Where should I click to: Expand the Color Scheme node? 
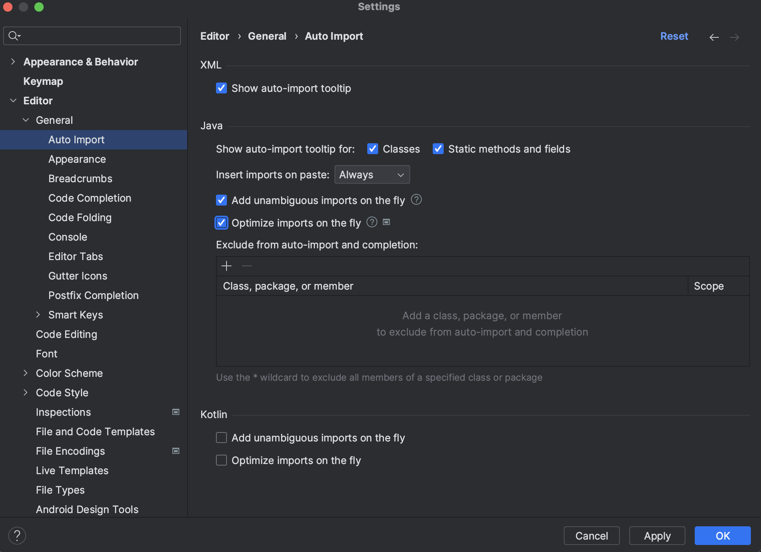[26, 373]
